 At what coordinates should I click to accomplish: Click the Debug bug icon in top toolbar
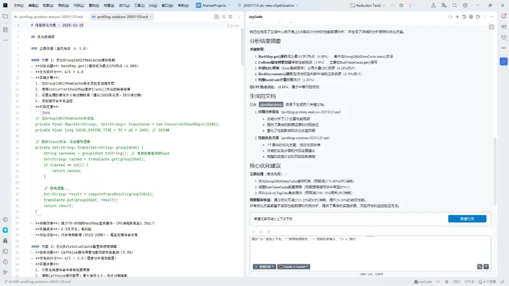point(401,6)
